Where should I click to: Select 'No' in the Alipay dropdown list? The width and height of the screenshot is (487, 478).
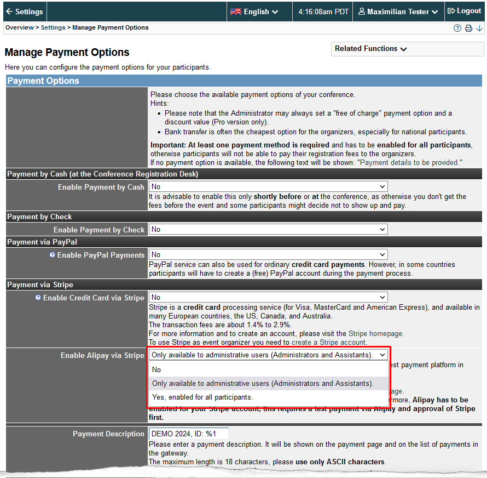click(269, 369)
